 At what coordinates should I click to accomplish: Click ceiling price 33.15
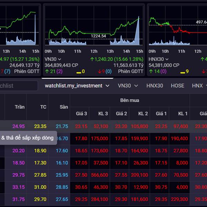pyautogui.click(x=19, y=187)
